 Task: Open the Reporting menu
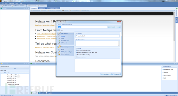11,3
